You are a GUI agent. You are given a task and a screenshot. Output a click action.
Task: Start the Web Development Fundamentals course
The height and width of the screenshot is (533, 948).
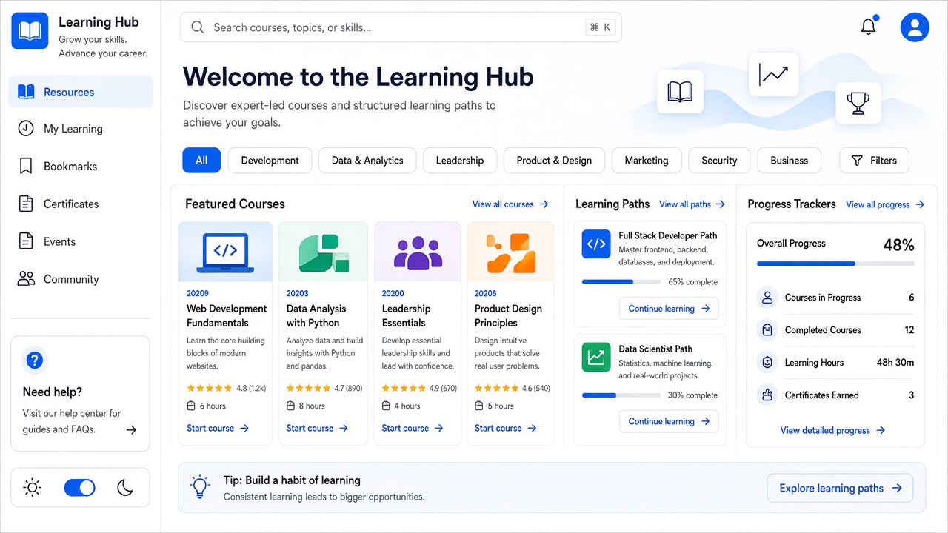tap(218, 428)
